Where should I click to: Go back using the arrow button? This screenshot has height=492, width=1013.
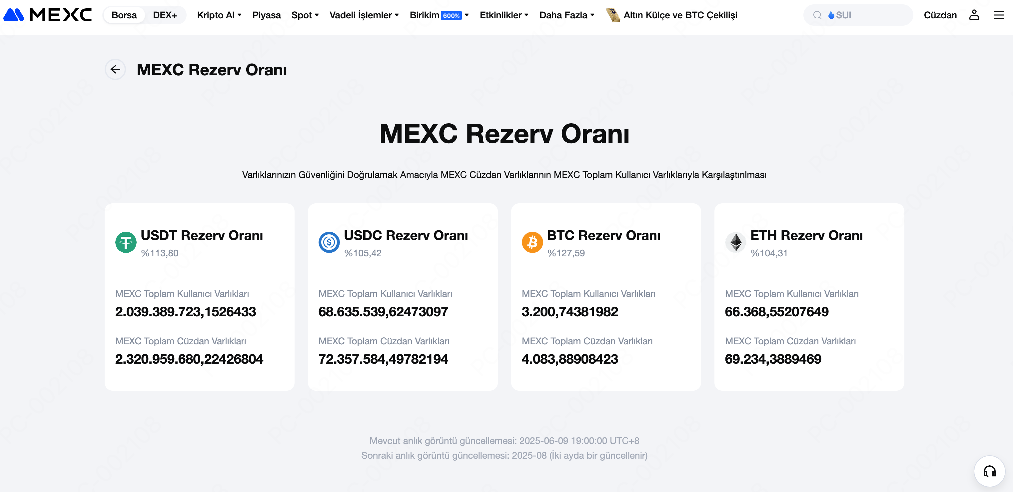click(x=115, y=70)
